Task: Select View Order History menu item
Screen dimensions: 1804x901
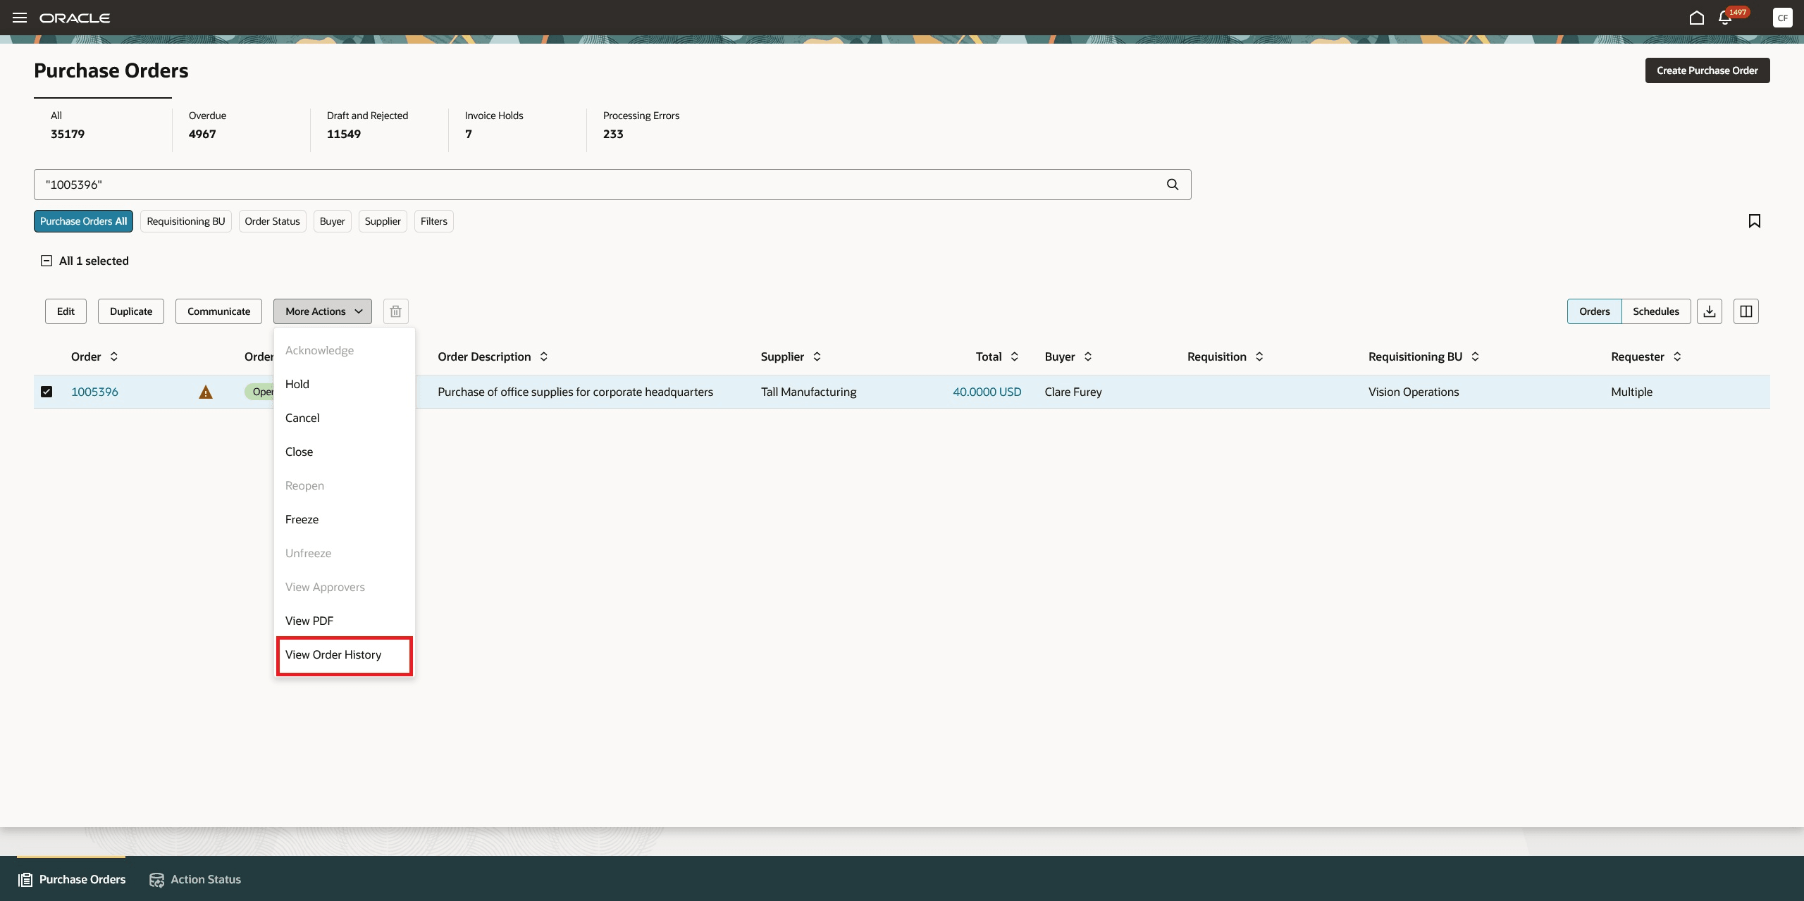Action: point(333,654)
